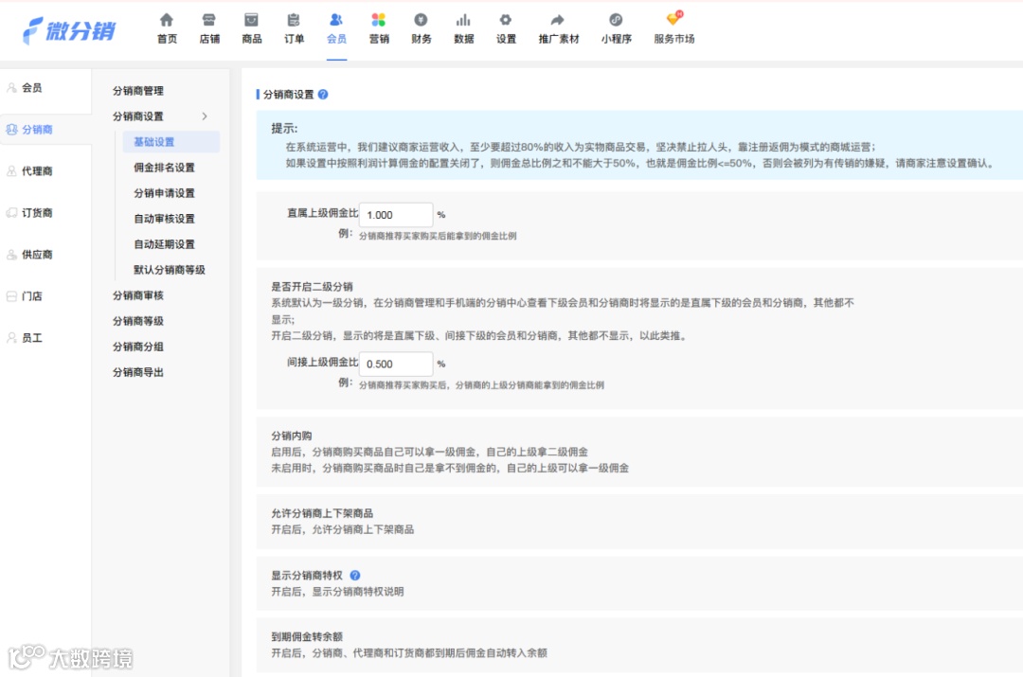
Task: Go to 分销商等级 page
Action: click(138, 321)
